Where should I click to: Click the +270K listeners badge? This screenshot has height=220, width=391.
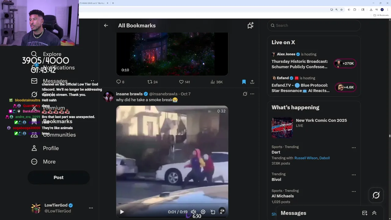point(345,64)
